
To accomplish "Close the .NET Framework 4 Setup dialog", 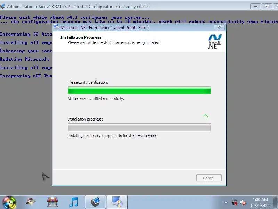I will click(219, 28).
